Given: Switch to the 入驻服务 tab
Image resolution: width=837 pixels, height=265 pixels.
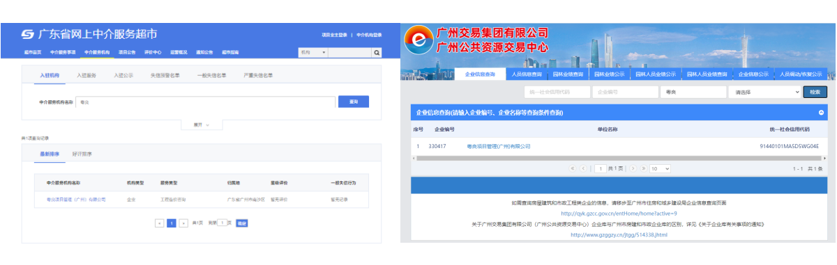Looking at the screenshot, I should pyautogui.click(x=86, y=75).
